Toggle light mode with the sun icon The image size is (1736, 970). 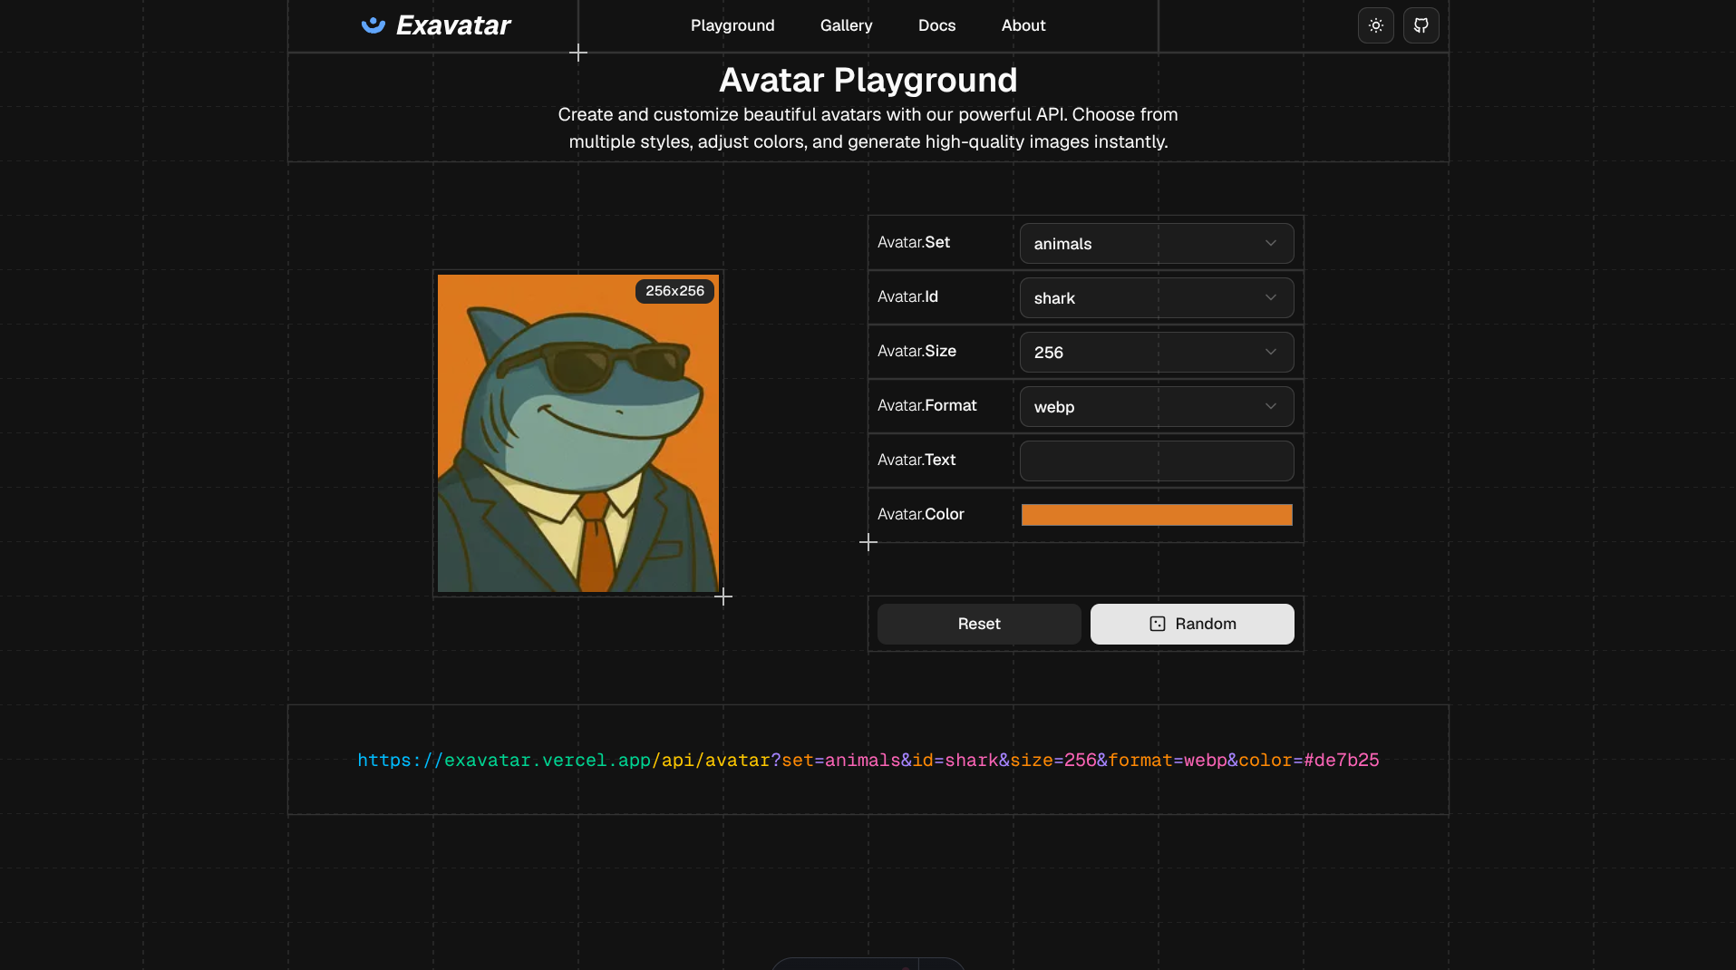[1374, 24]
